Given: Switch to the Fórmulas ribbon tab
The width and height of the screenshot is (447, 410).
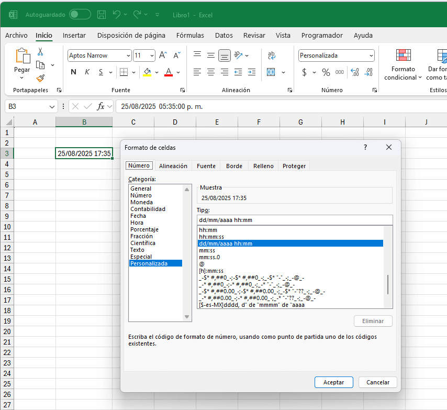Looking at the screenshot, I should [x=190, y=36].
